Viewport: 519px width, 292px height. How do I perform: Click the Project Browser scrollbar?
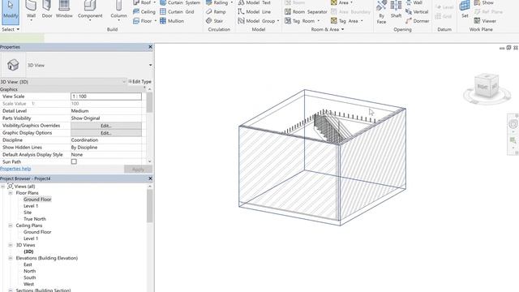149,206
